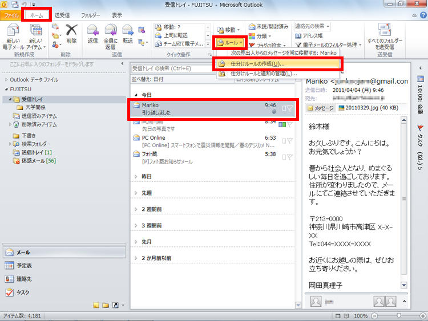
Task: Reply using the 返信 icon
Action: [x=92, y=34]
